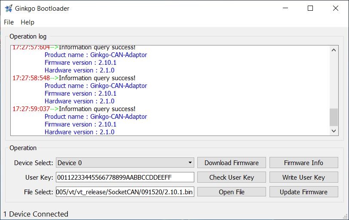The width and height of the screenshot is (349, 220).
Task: Maximize the Ginkgo Bootloader window
Action: coord(310,8)
